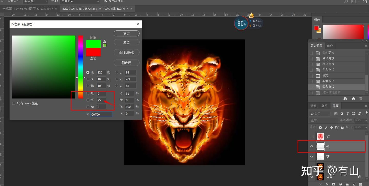Close the IMG_20211216_215728.jpg document tab
The height and width of the screenshot is (186, 369).
[x=131, y=9]
